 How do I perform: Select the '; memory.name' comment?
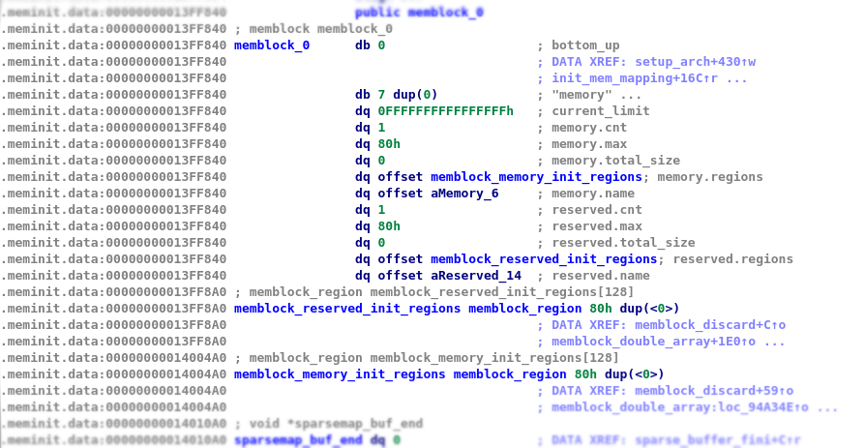tap(586, 194)
